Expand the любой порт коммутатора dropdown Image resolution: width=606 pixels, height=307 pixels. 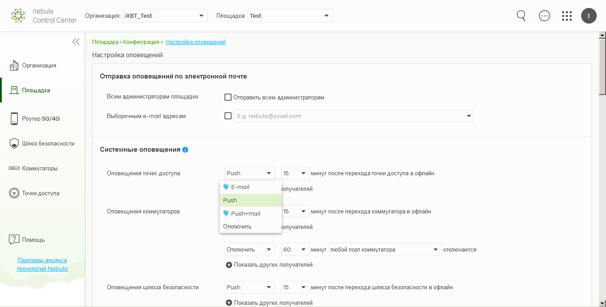coord(385,250)
